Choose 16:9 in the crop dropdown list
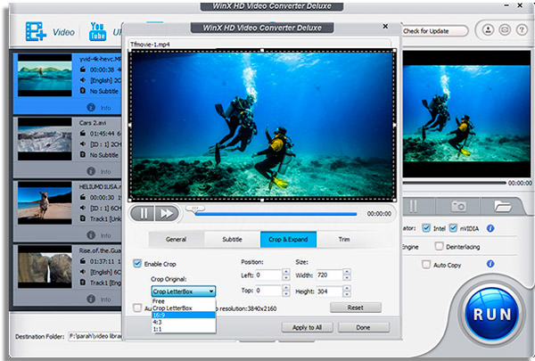The height and width of the screenshot is (361, 535). [183, 315]
